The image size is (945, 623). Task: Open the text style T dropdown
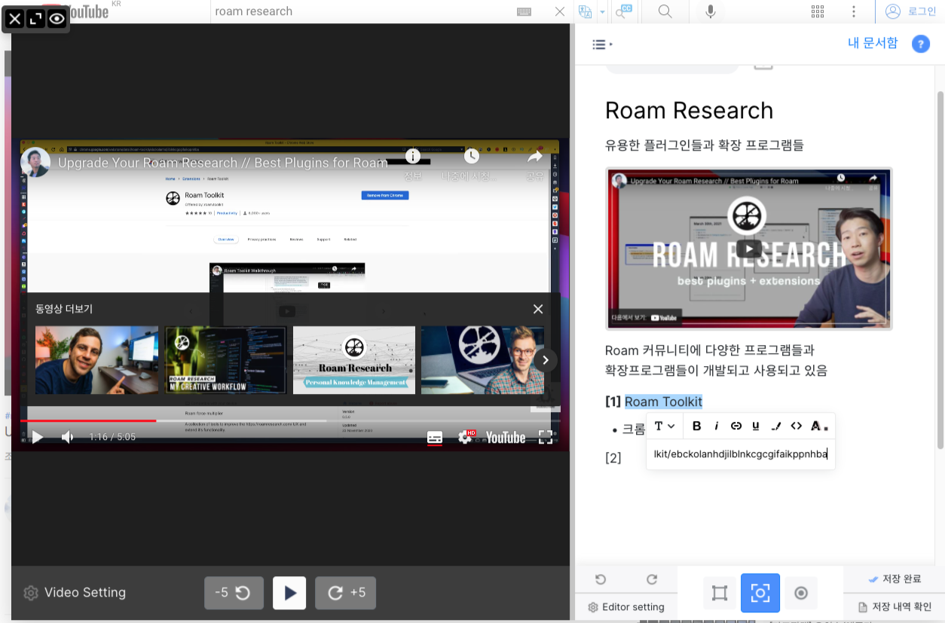click(664, 426)
